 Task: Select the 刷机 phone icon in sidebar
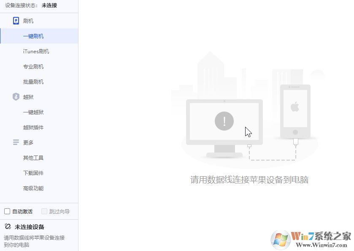click(16, 20)
